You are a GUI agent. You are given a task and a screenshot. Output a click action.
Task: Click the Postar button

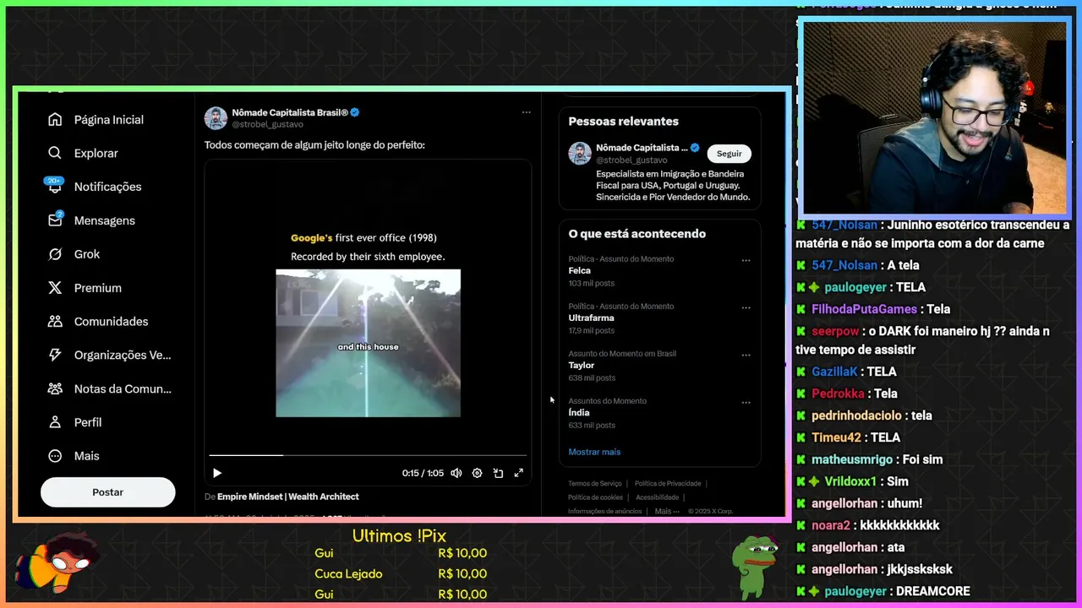108,492
